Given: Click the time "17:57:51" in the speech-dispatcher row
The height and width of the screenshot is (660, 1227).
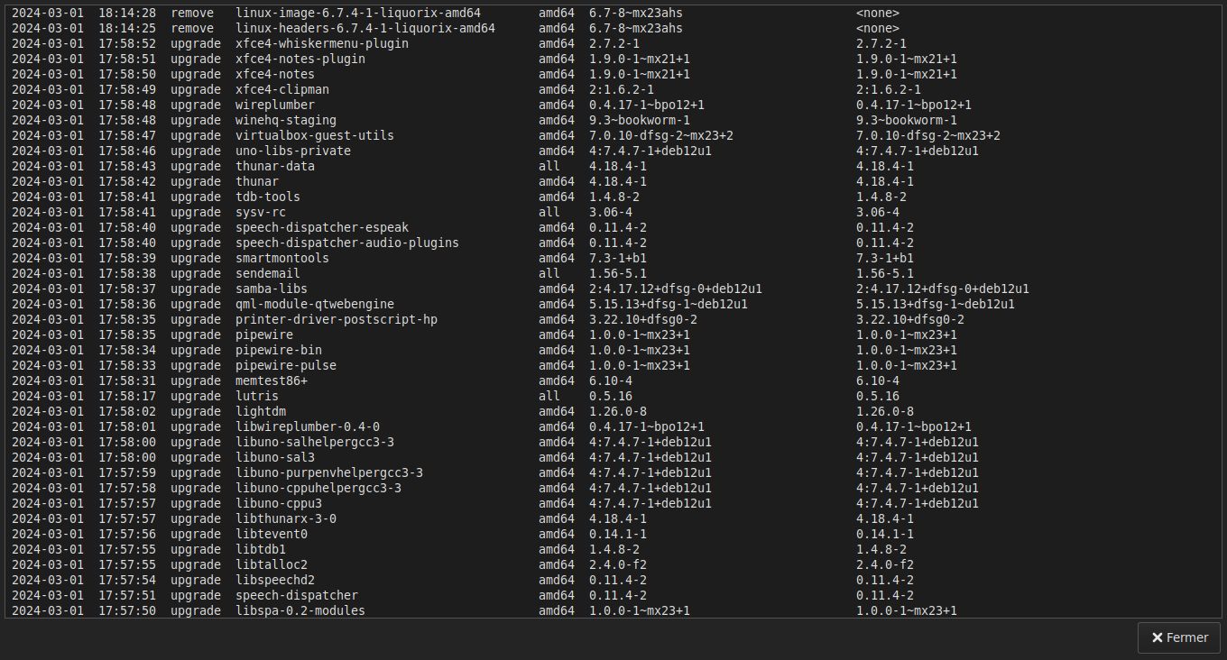Looking at the screenshot, I should point(127,596).
